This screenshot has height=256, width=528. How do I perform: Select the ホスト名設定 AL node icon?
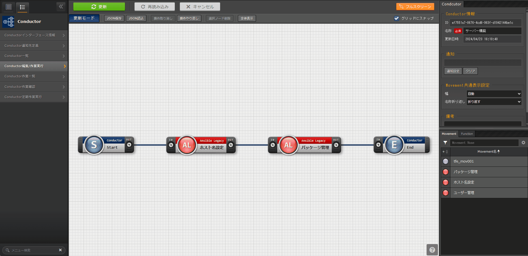[x=187, y=145]
